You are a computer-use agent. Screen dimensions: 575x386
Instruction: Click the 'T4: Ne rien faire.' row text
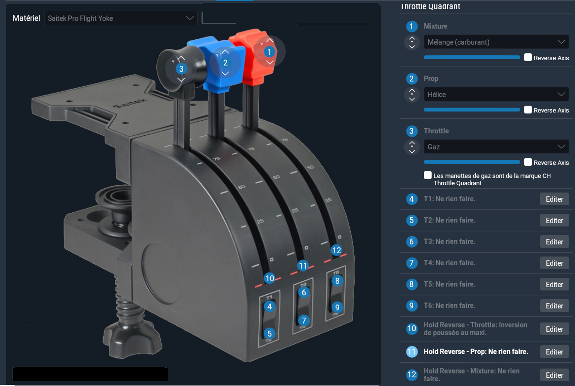click(450, 263)
